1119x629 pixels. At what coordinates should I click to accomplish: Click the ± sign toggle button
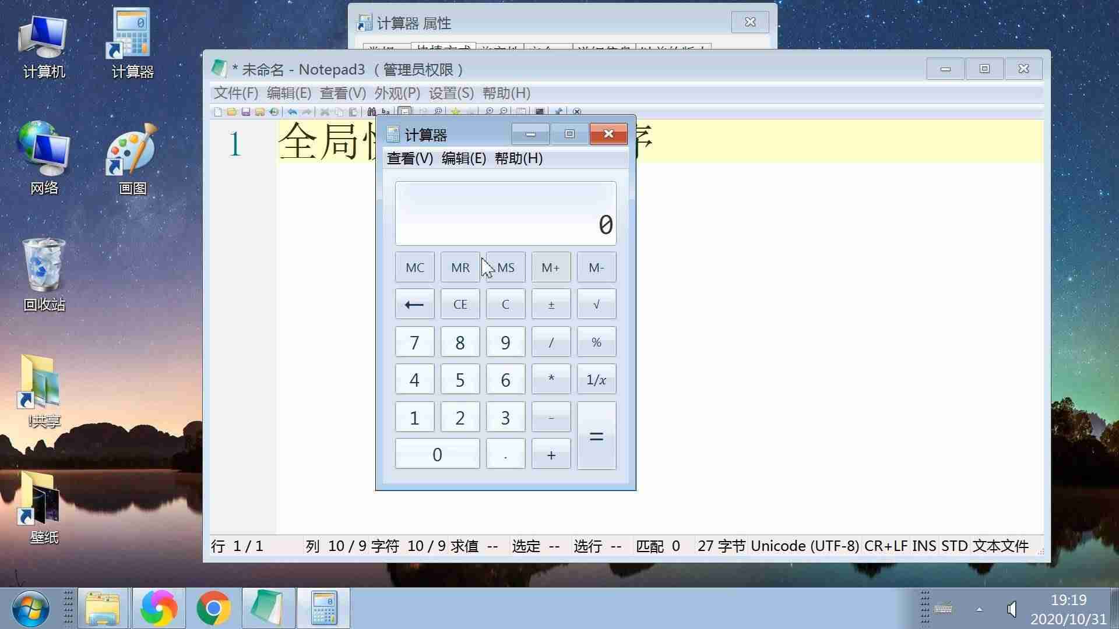[x=551, y=304]
